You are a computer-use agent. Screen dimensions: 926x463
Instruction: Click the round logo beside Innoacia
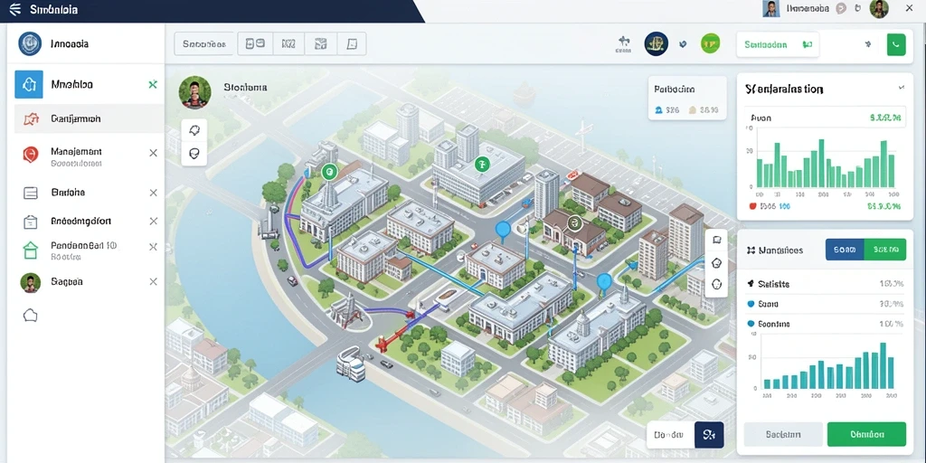[30, 43]
